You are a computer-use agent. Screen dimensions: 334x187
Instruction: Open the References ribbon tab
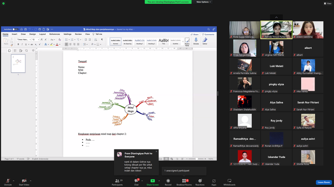(54, 34)
